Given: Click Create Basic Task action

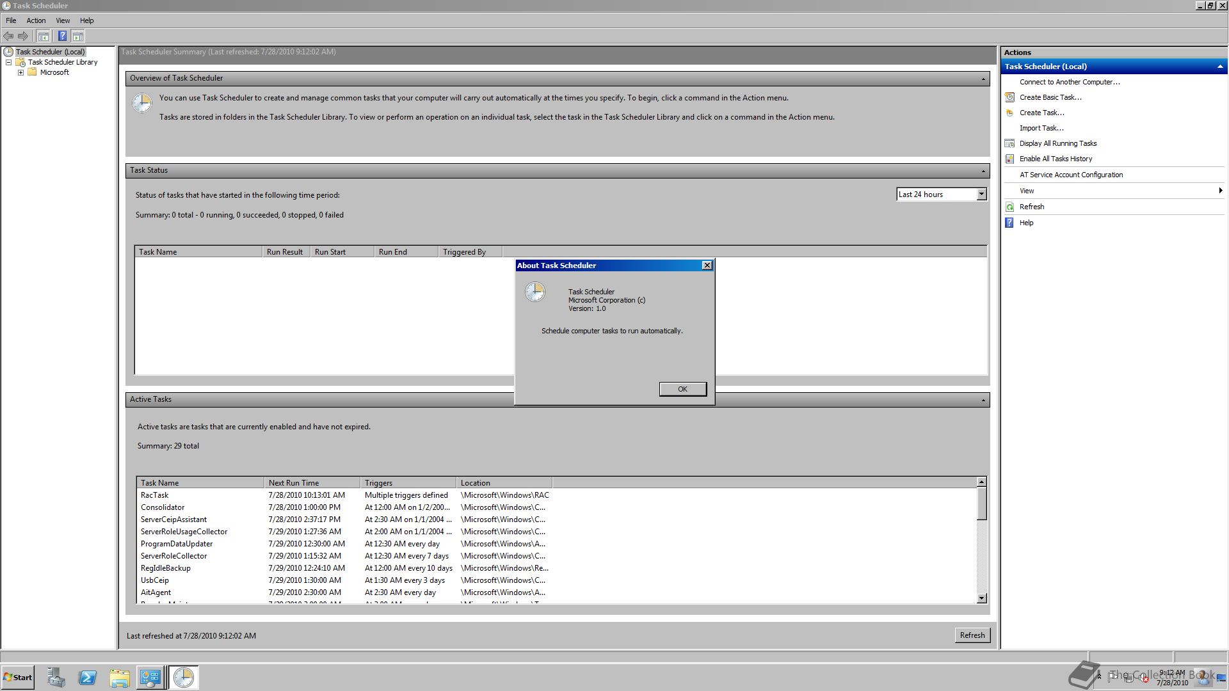Looking at the screenshot, I should [x=1050, y=97].
